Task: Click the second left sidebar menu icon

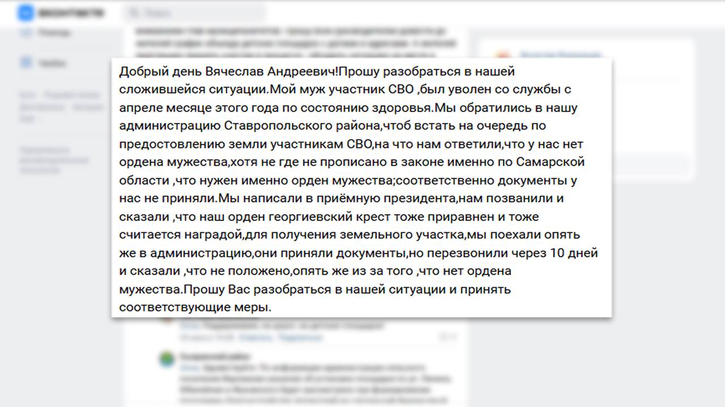Action: pyautogui.click(x=25, y=63)
